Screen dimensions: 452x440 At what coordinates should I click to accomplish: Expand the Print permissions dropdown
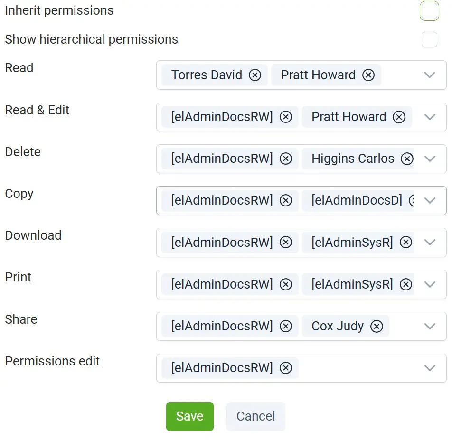click(430, 284)
